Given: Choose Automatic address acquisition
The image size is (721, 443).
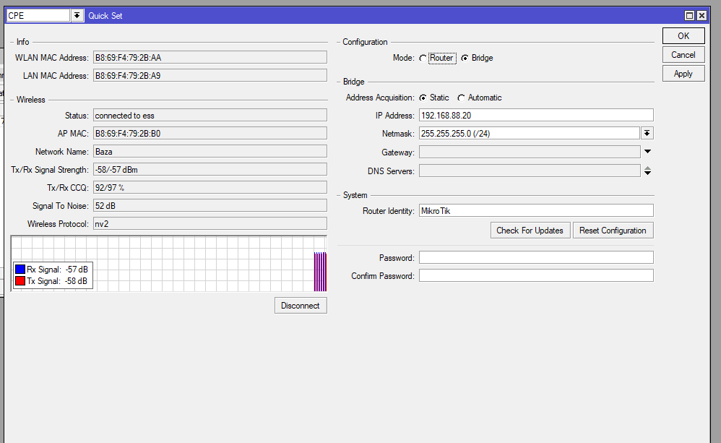Looking at the screenshot, I should (x=461, y=98).
